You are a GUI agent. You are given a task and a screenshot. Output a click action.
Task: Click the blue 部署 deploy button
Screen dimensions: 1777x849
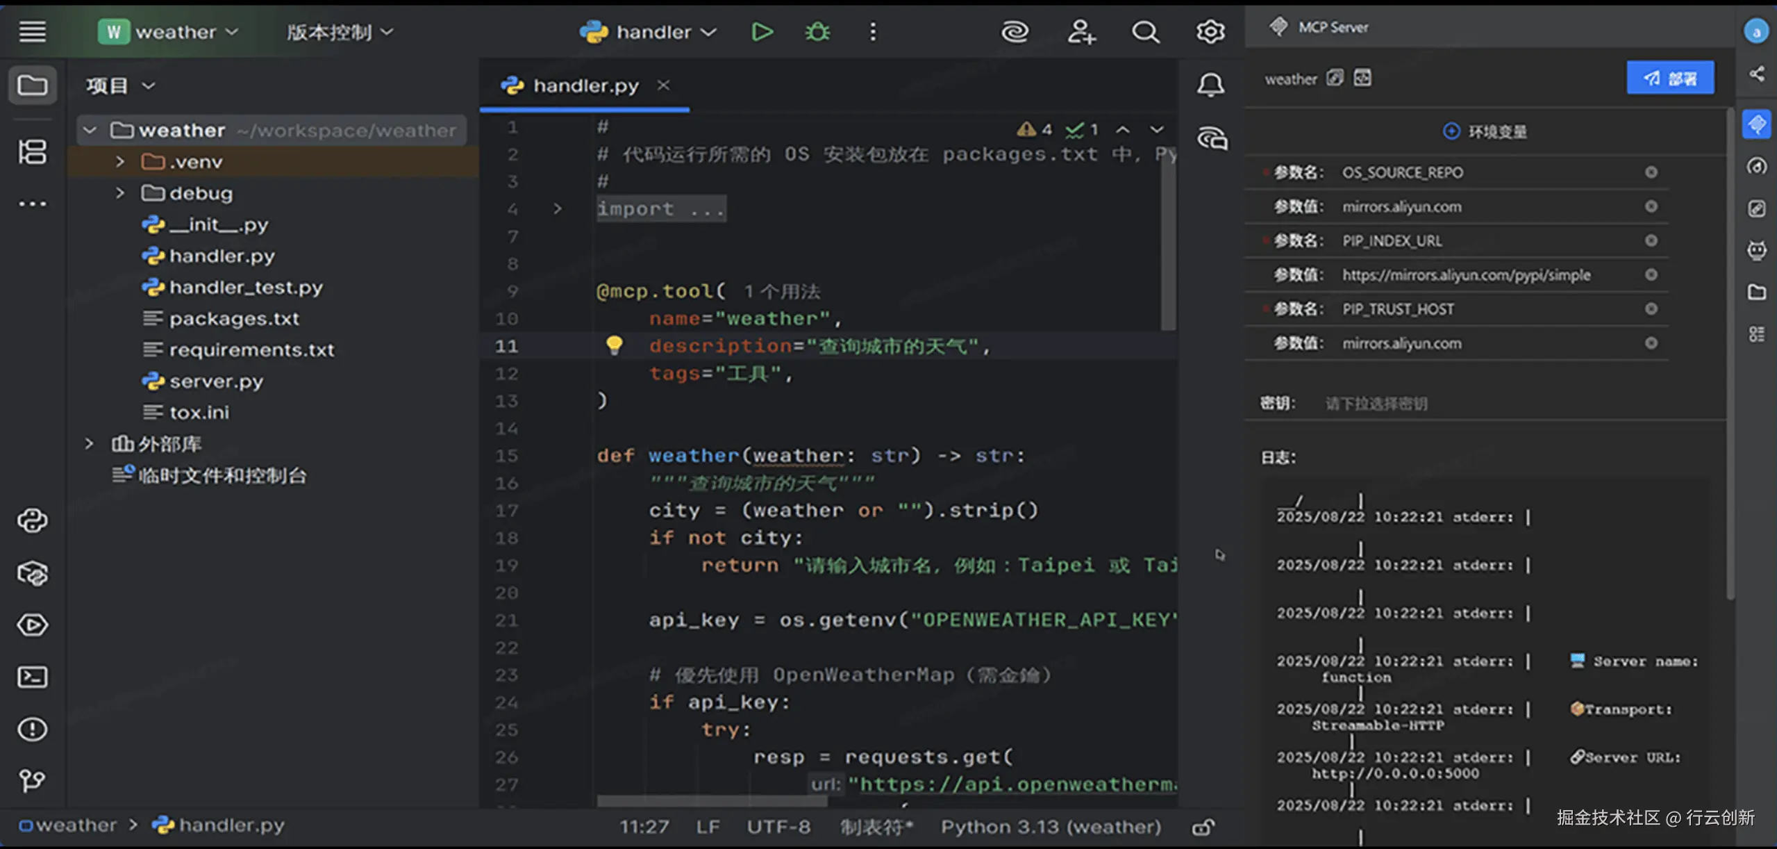click(x=1669, y=78)
